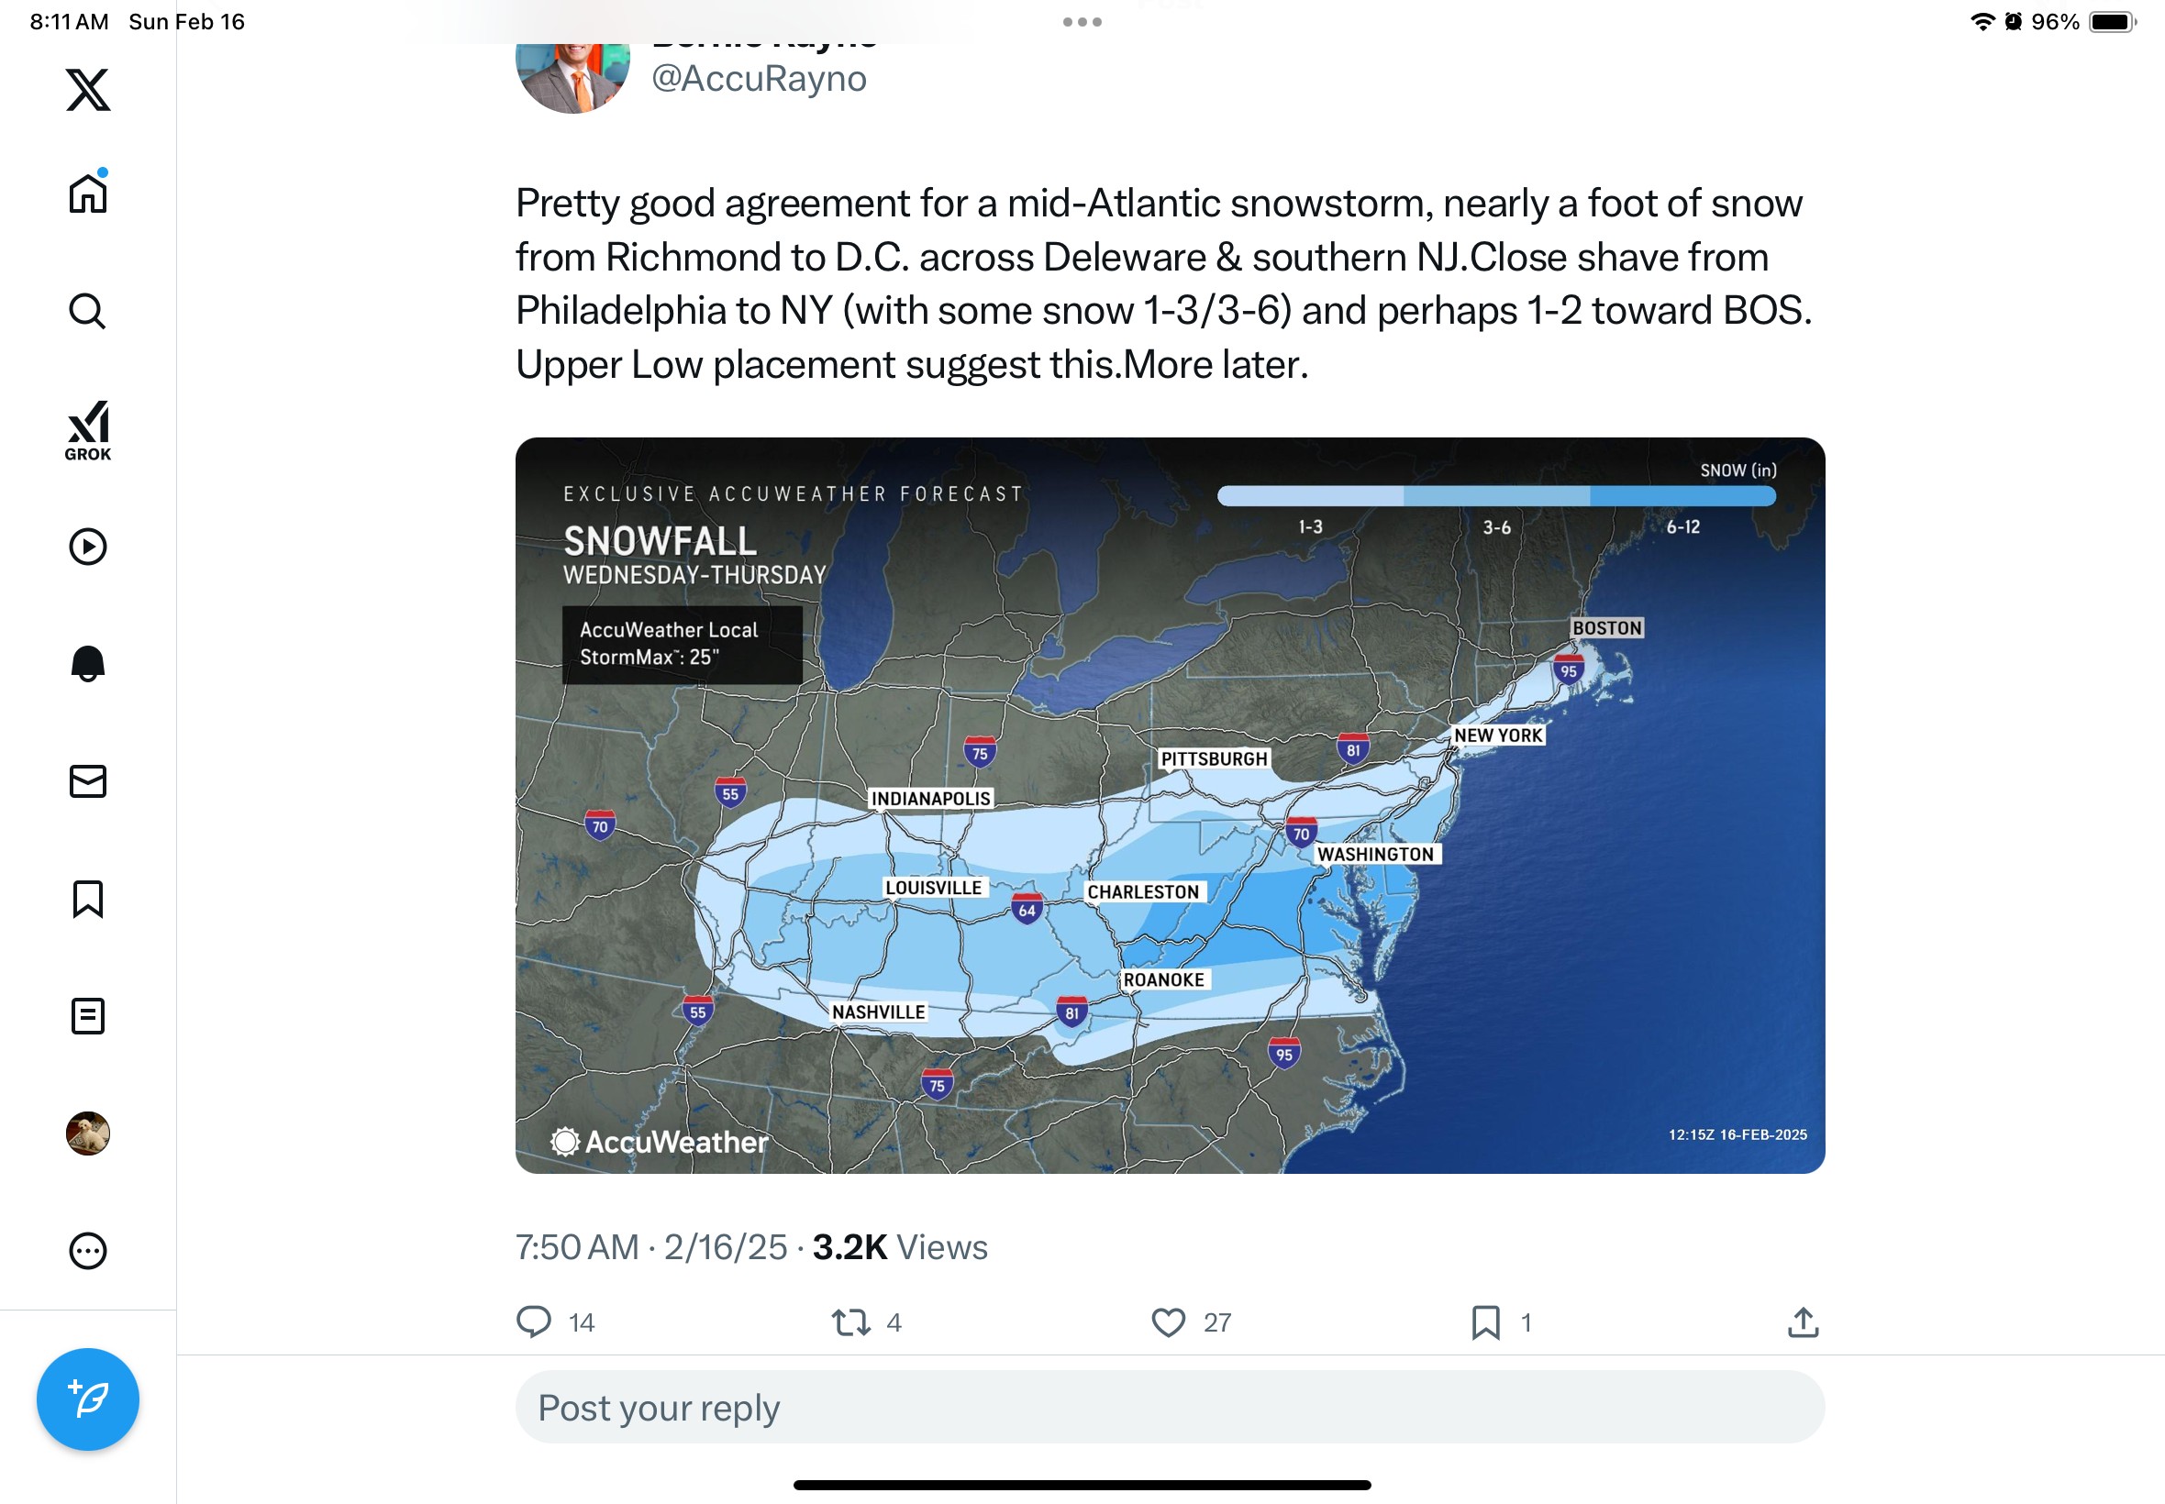Viewport: 2165px width, 1504px height.
Task: Open the Search page
Action: point(88,311)
